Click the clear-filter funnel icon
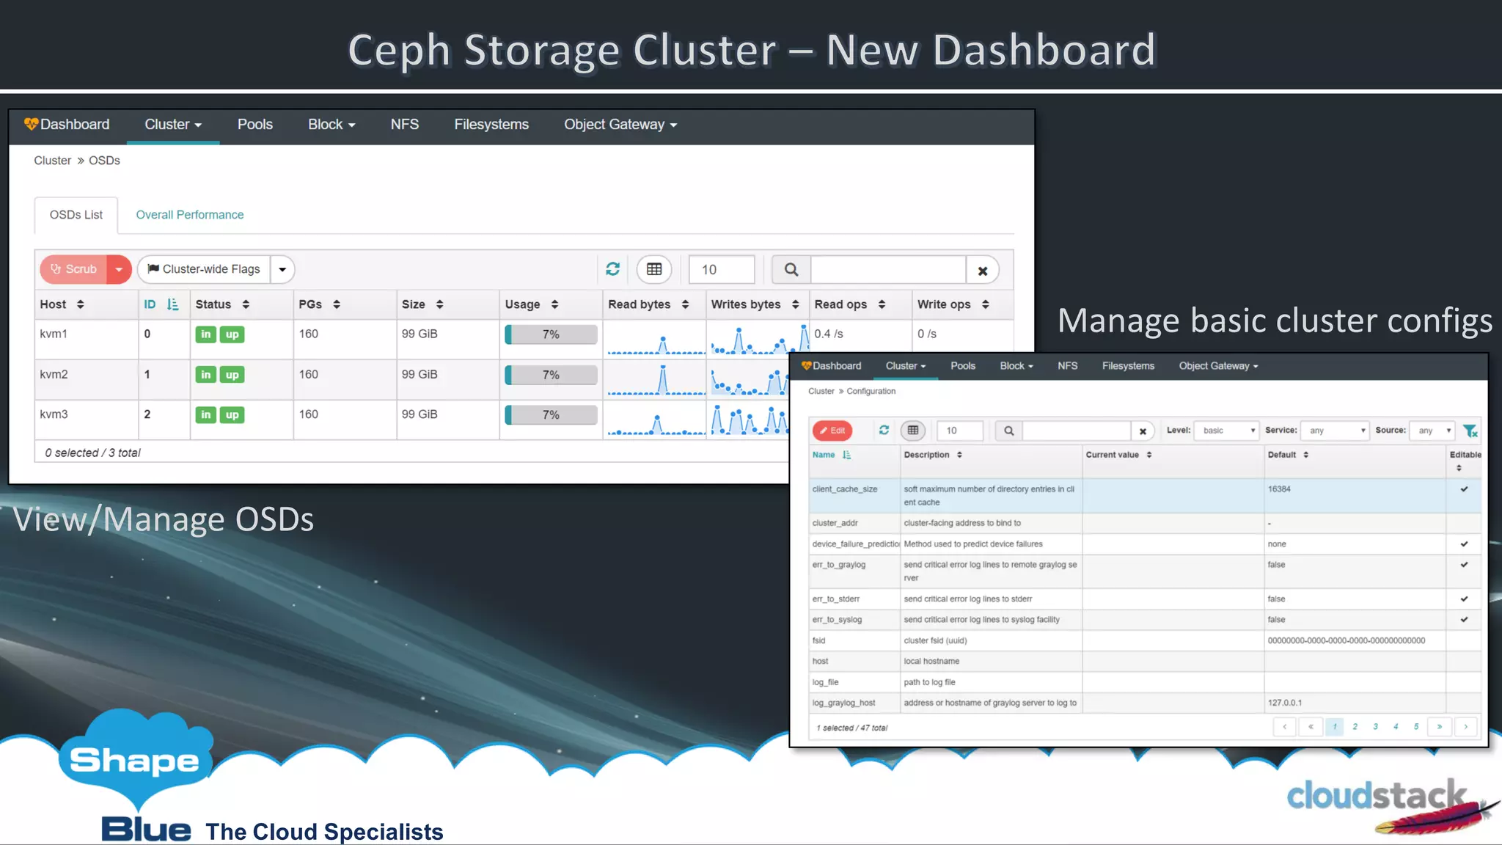 (1470, 431)
